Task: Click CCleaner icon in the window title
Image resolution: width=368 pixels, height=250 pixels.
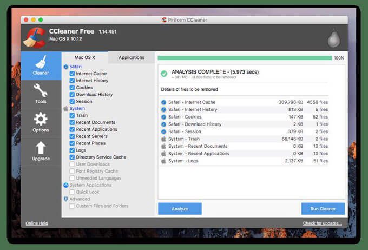Action: point(164,20)
